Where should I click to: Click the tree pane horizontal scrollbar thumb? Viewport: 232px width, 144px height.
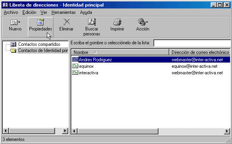pos(32,131)
